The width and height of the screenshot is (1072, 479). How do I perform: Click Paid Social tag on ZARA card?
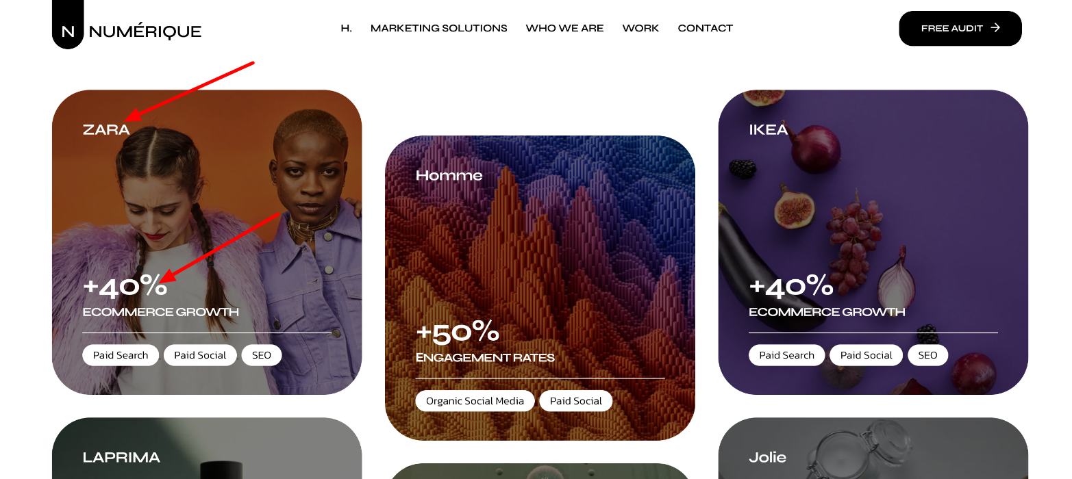coord(200,355)
